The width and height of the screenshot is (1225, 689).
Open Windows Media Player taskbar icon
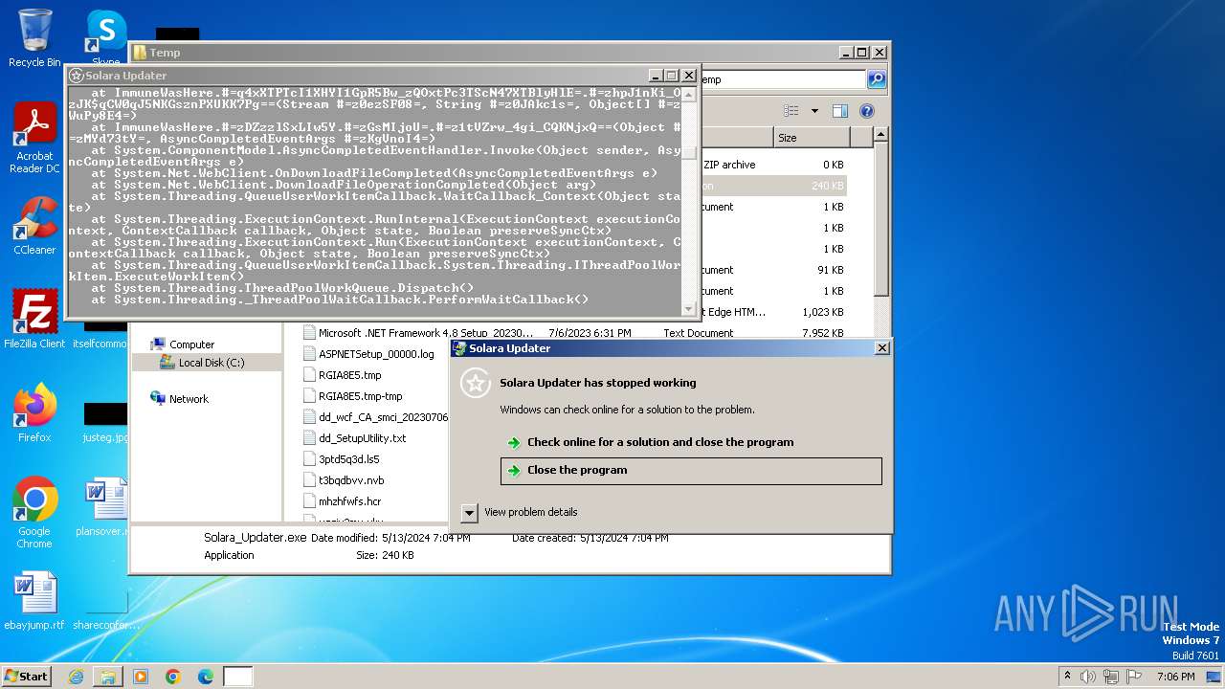(141, 677)
